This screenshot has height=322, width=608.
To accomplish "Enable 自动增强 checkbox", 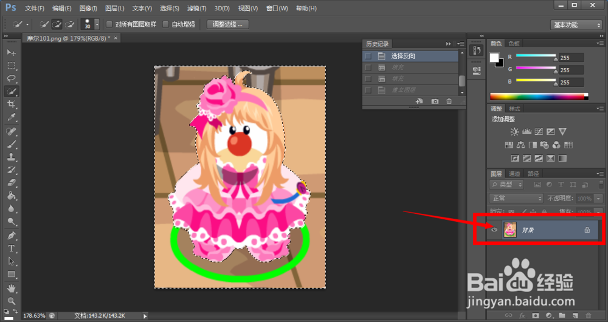I will (x=165, y=24).
